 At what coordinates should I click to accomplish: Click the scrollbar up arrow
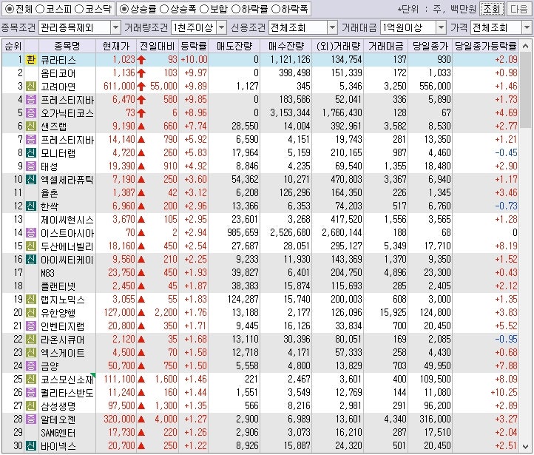[525, 46]
